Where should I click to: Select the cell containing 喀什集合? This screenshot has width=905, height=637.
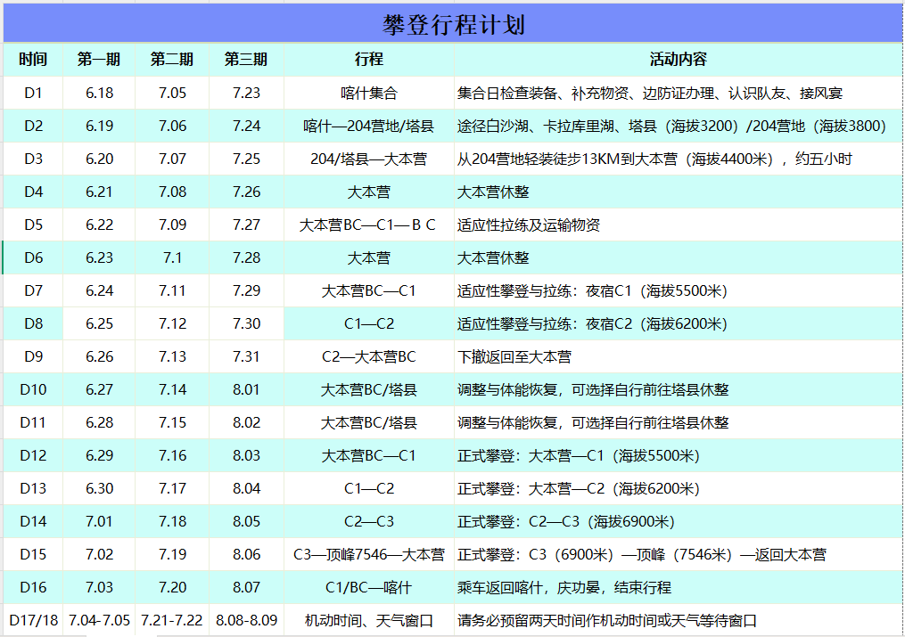368,93
